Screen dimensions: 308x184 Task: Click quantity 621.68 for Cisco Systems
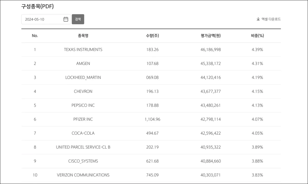click(x=152, y=161)
